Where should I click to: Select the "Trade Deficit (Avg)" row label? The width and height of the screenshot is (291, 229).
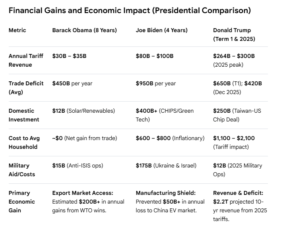point(26,88)
